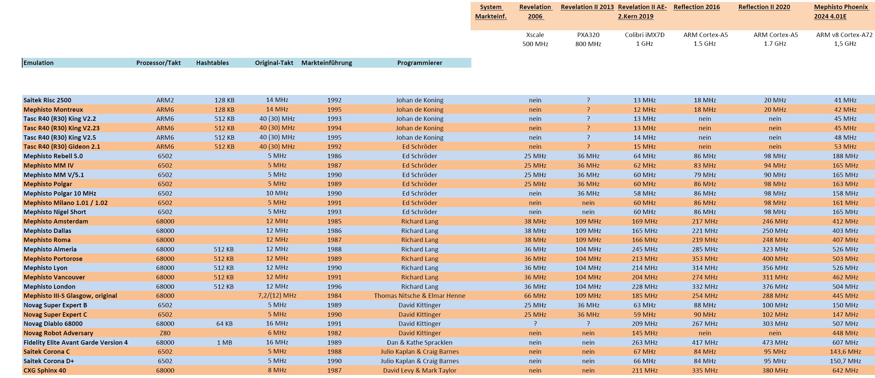Select Thomas Nitsche & Elmar Henne cell
The image size is (875, 378).
pyautogui.click(x=419, y=296)
